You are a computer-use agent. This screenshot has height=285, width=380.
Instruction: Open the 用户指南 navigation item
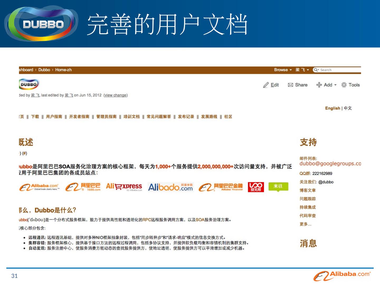coord(54,117)
